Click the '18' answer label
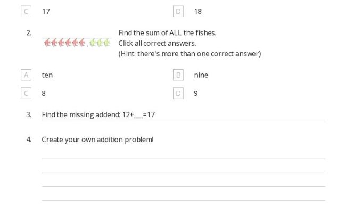The image size is (346, 213). (x=198, y=11)
